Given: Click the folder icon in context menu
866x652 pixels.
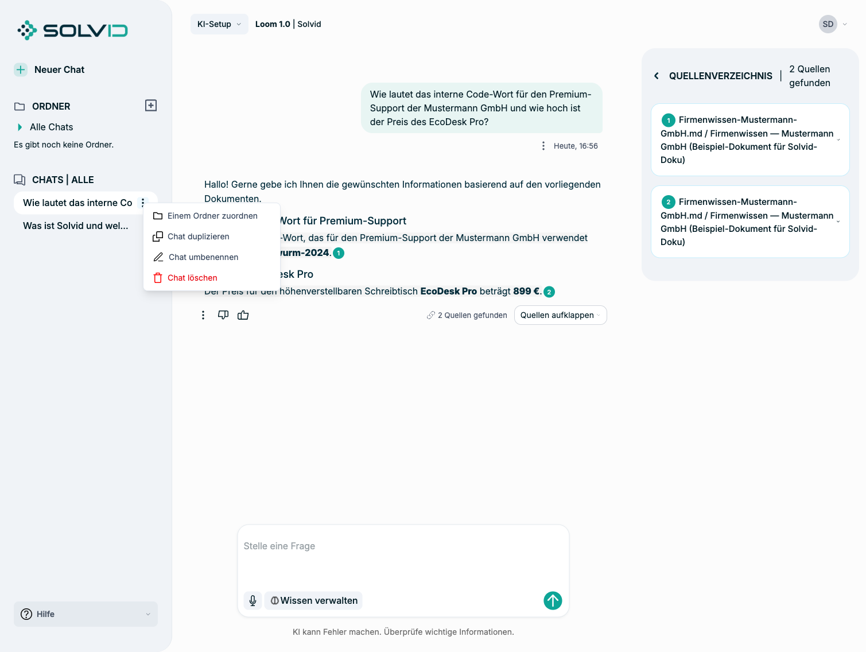Looking at the screenshot, I should click(158, 216).
